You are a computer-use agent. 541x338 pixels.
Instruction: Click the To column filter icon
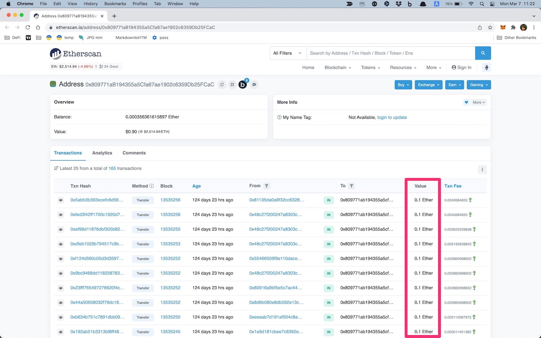click(x=351, y=186)
